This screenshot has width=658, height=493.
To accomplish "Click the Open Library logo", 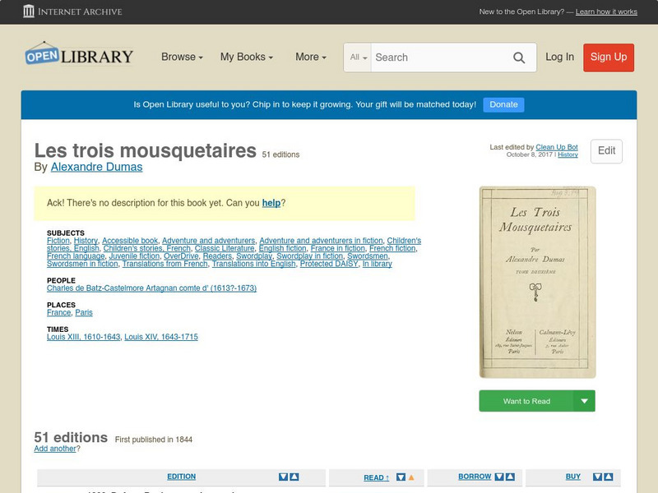I will click(x=78, y=55).
